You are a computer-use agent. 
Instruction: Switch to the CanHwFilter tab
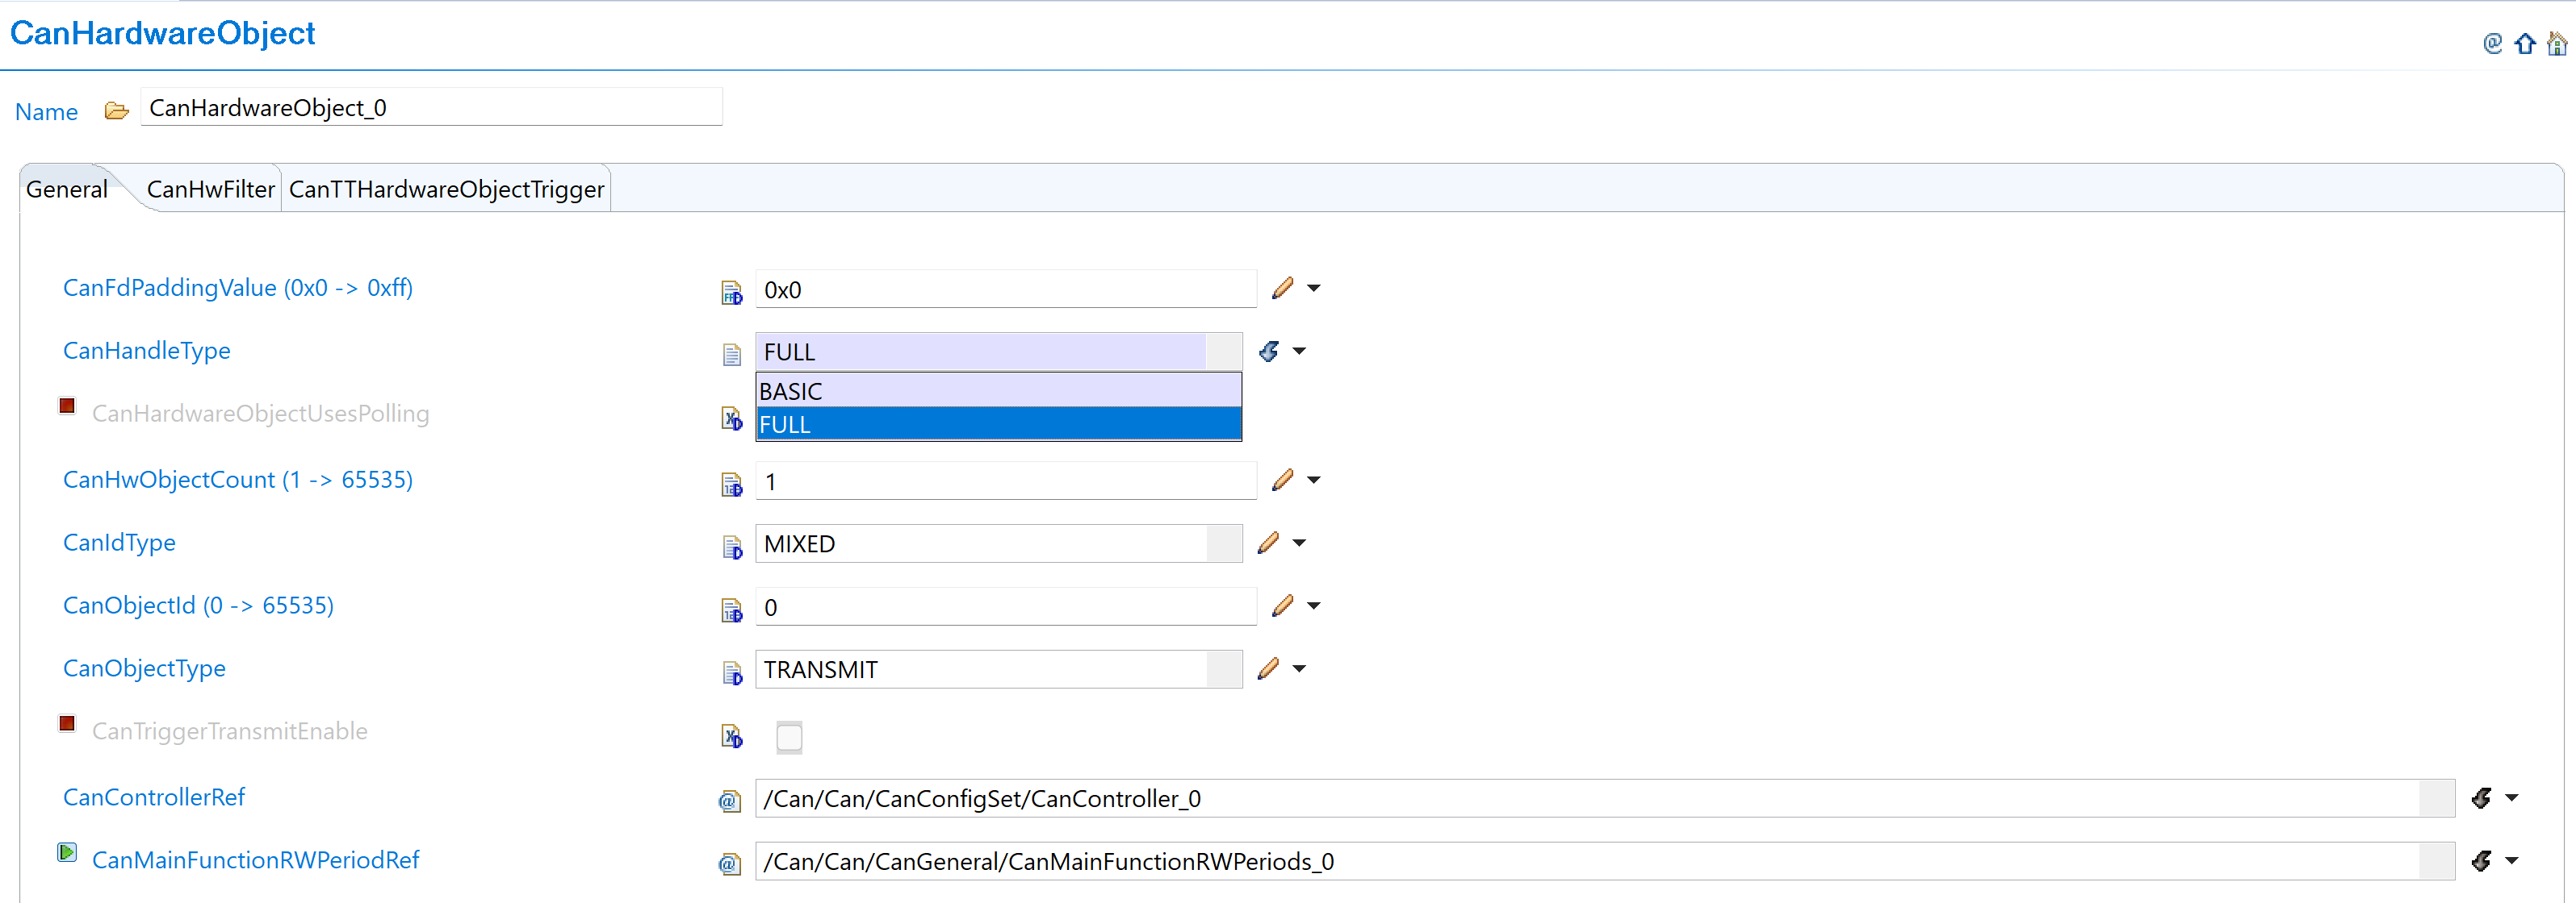(210, 189)
